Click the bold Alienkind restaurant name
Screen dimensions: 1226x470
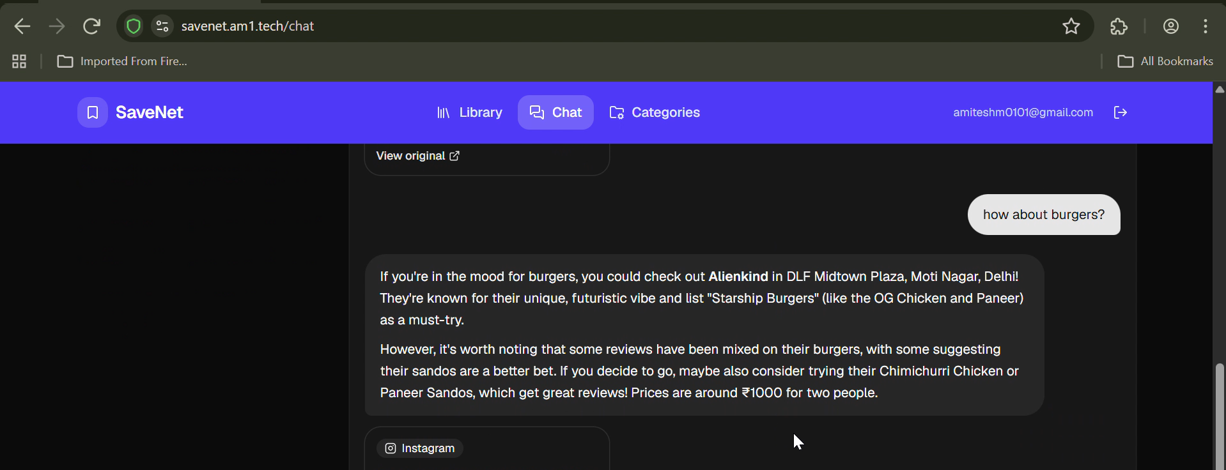click(738, 277)
